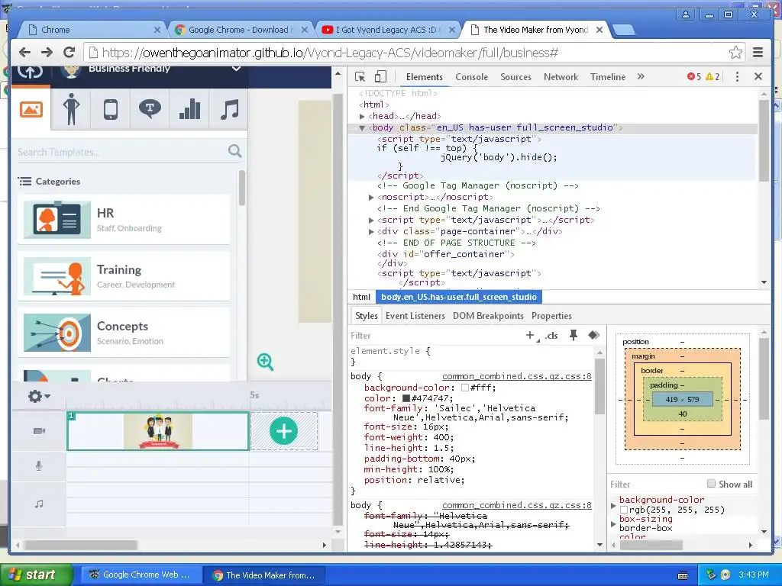Open the timeline settings gear
This screenshot has height=586, width=782.
point(39,396)
